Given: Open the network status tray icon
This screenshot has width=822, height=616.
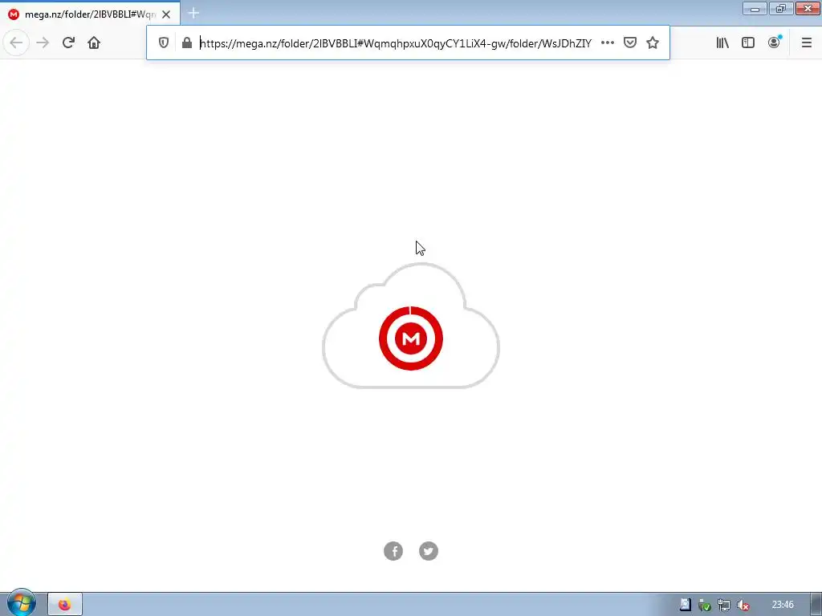Looking at the screenshot, I should [724, 605].
